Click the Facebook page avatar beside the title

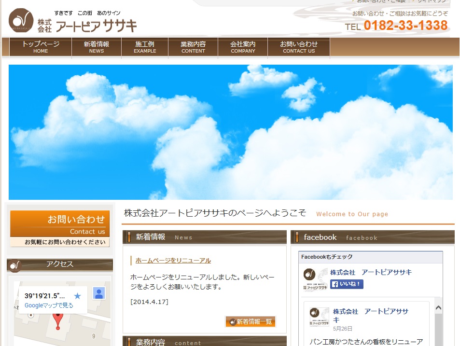click(x=315, y=279)
